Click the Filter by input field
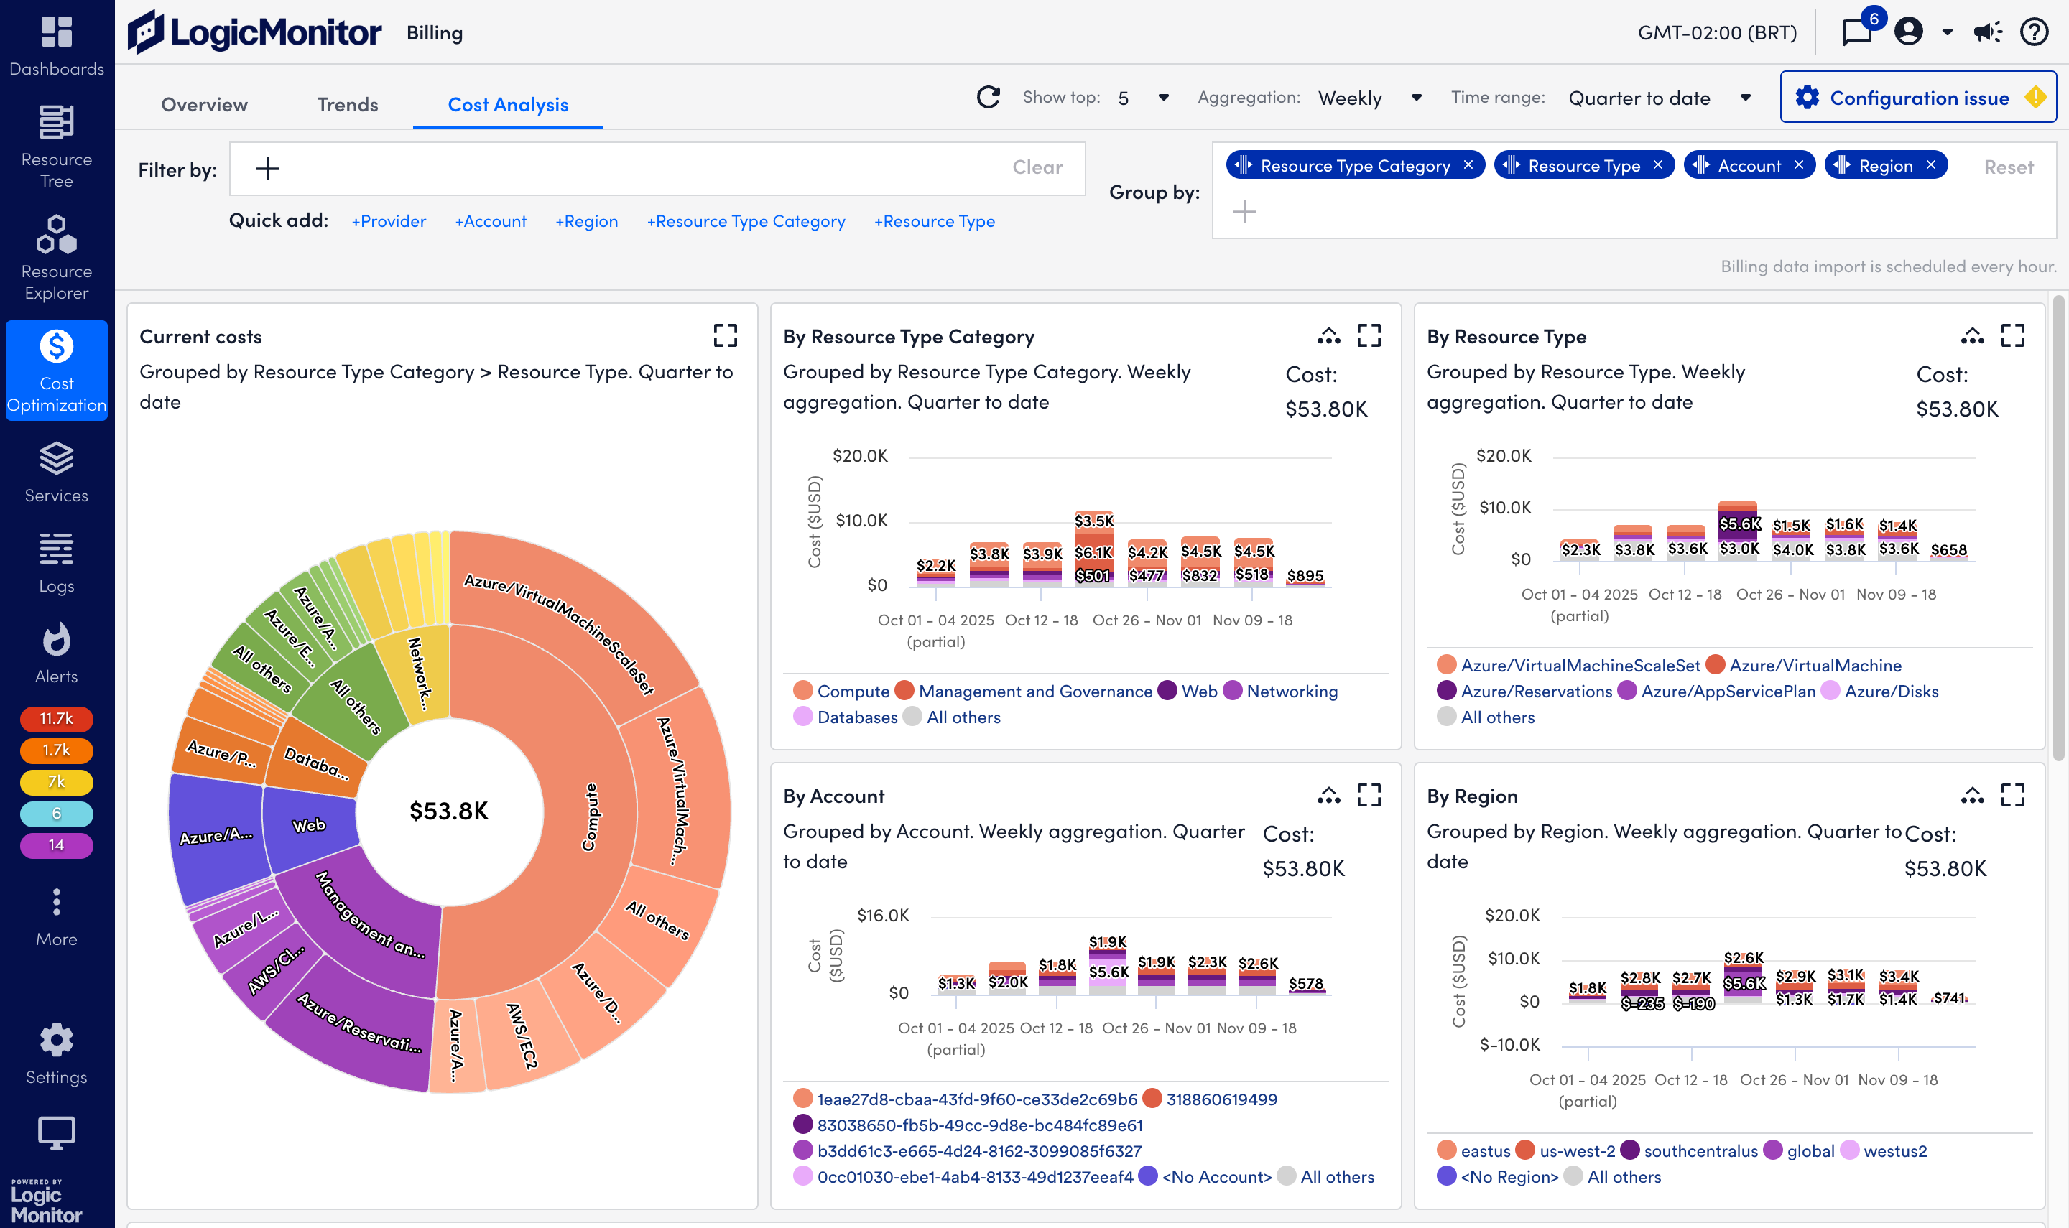The width and height of the screenshot is (2069, 1228). [x=657, y=169]
